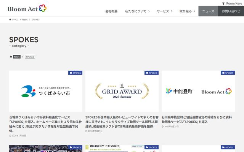This screenshot has width=244, height=152.
Task: Open the つくばみらい市 article thumbnail
Action: pyautogui.click(x=46, y=91)
